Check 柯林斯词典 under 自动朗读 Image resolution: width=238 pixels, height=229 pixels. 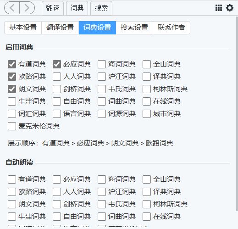pos(147,204)
